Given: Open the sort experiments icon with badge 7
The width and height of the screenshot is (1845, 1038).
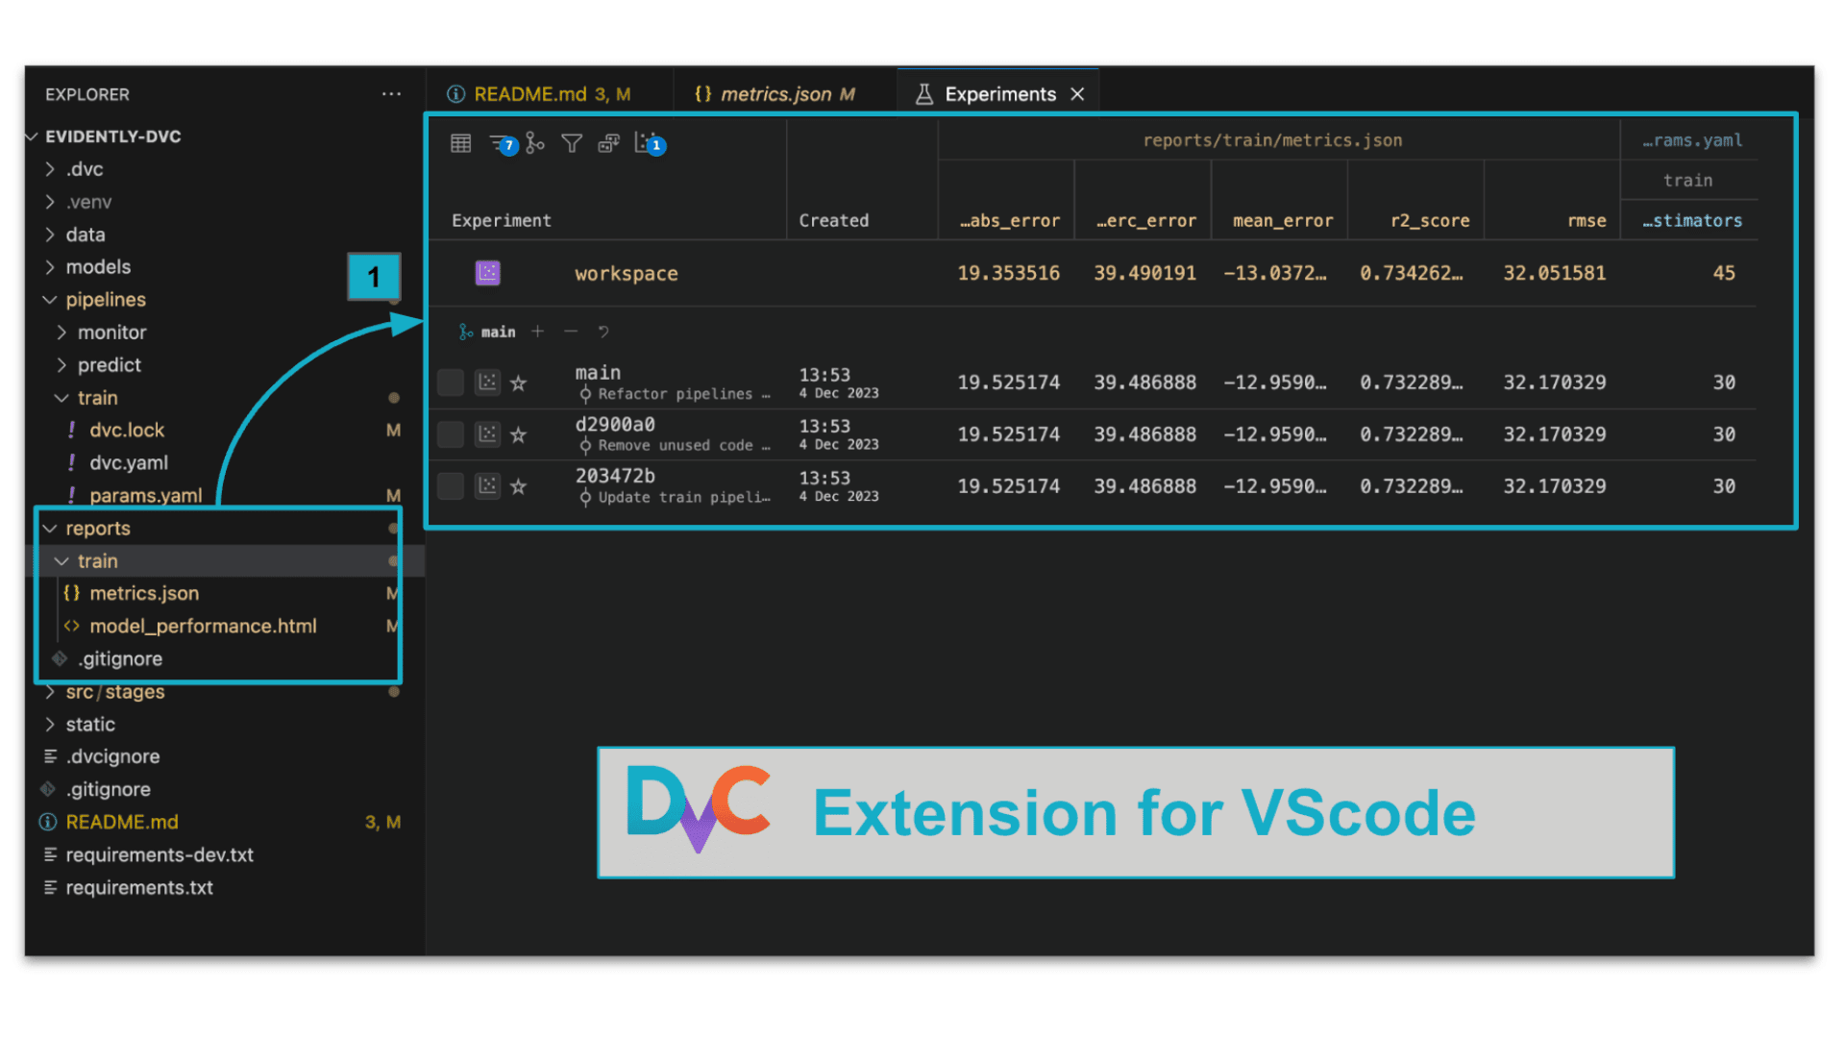Looking at the screenshot, I should [x=501, y=144].
